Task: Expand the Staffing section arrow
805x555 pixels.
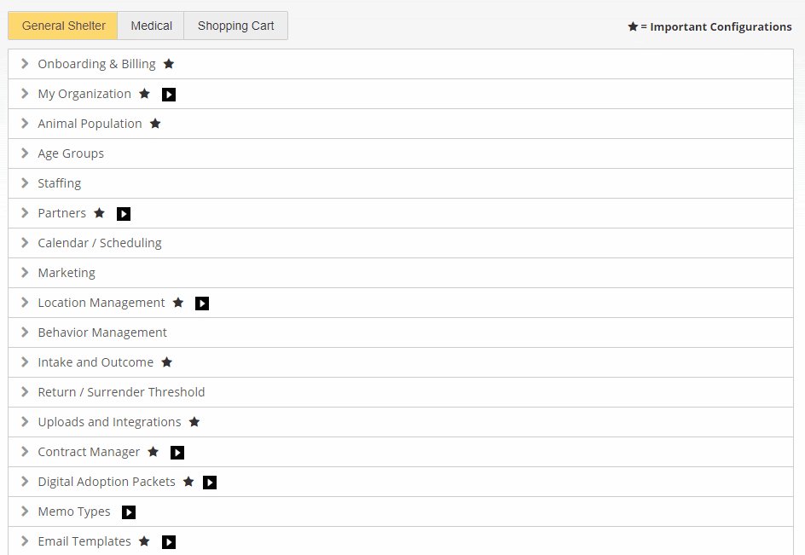Action: tap(24, 182)
